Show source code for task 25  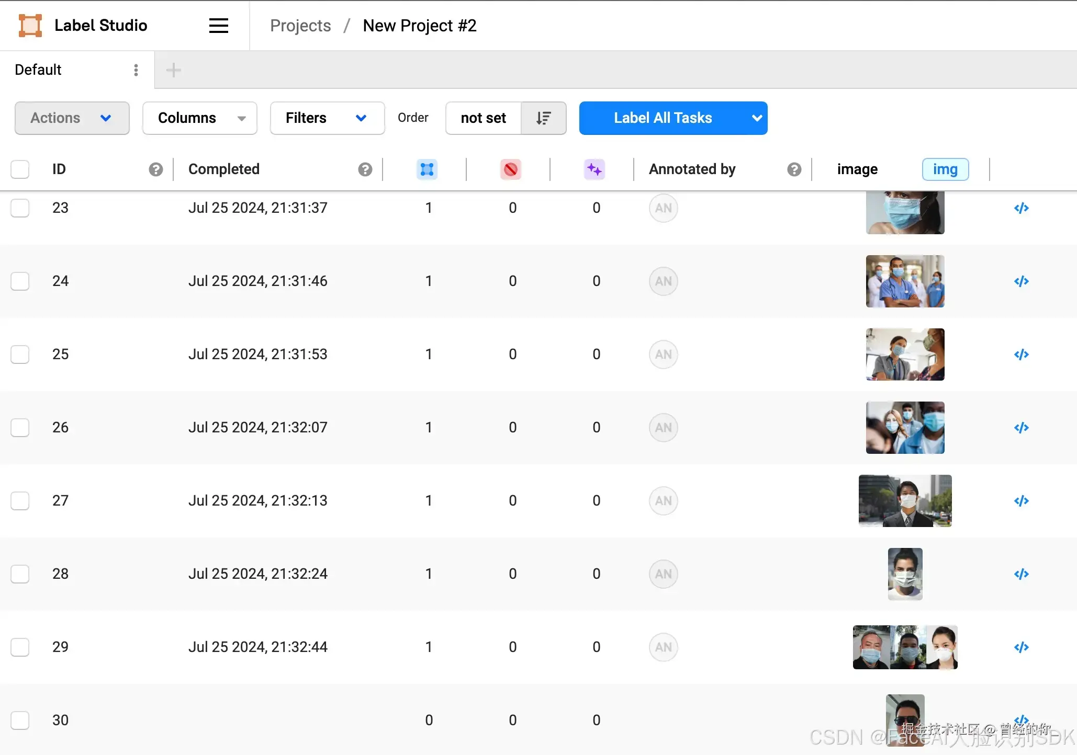[x=1021, y=354]
